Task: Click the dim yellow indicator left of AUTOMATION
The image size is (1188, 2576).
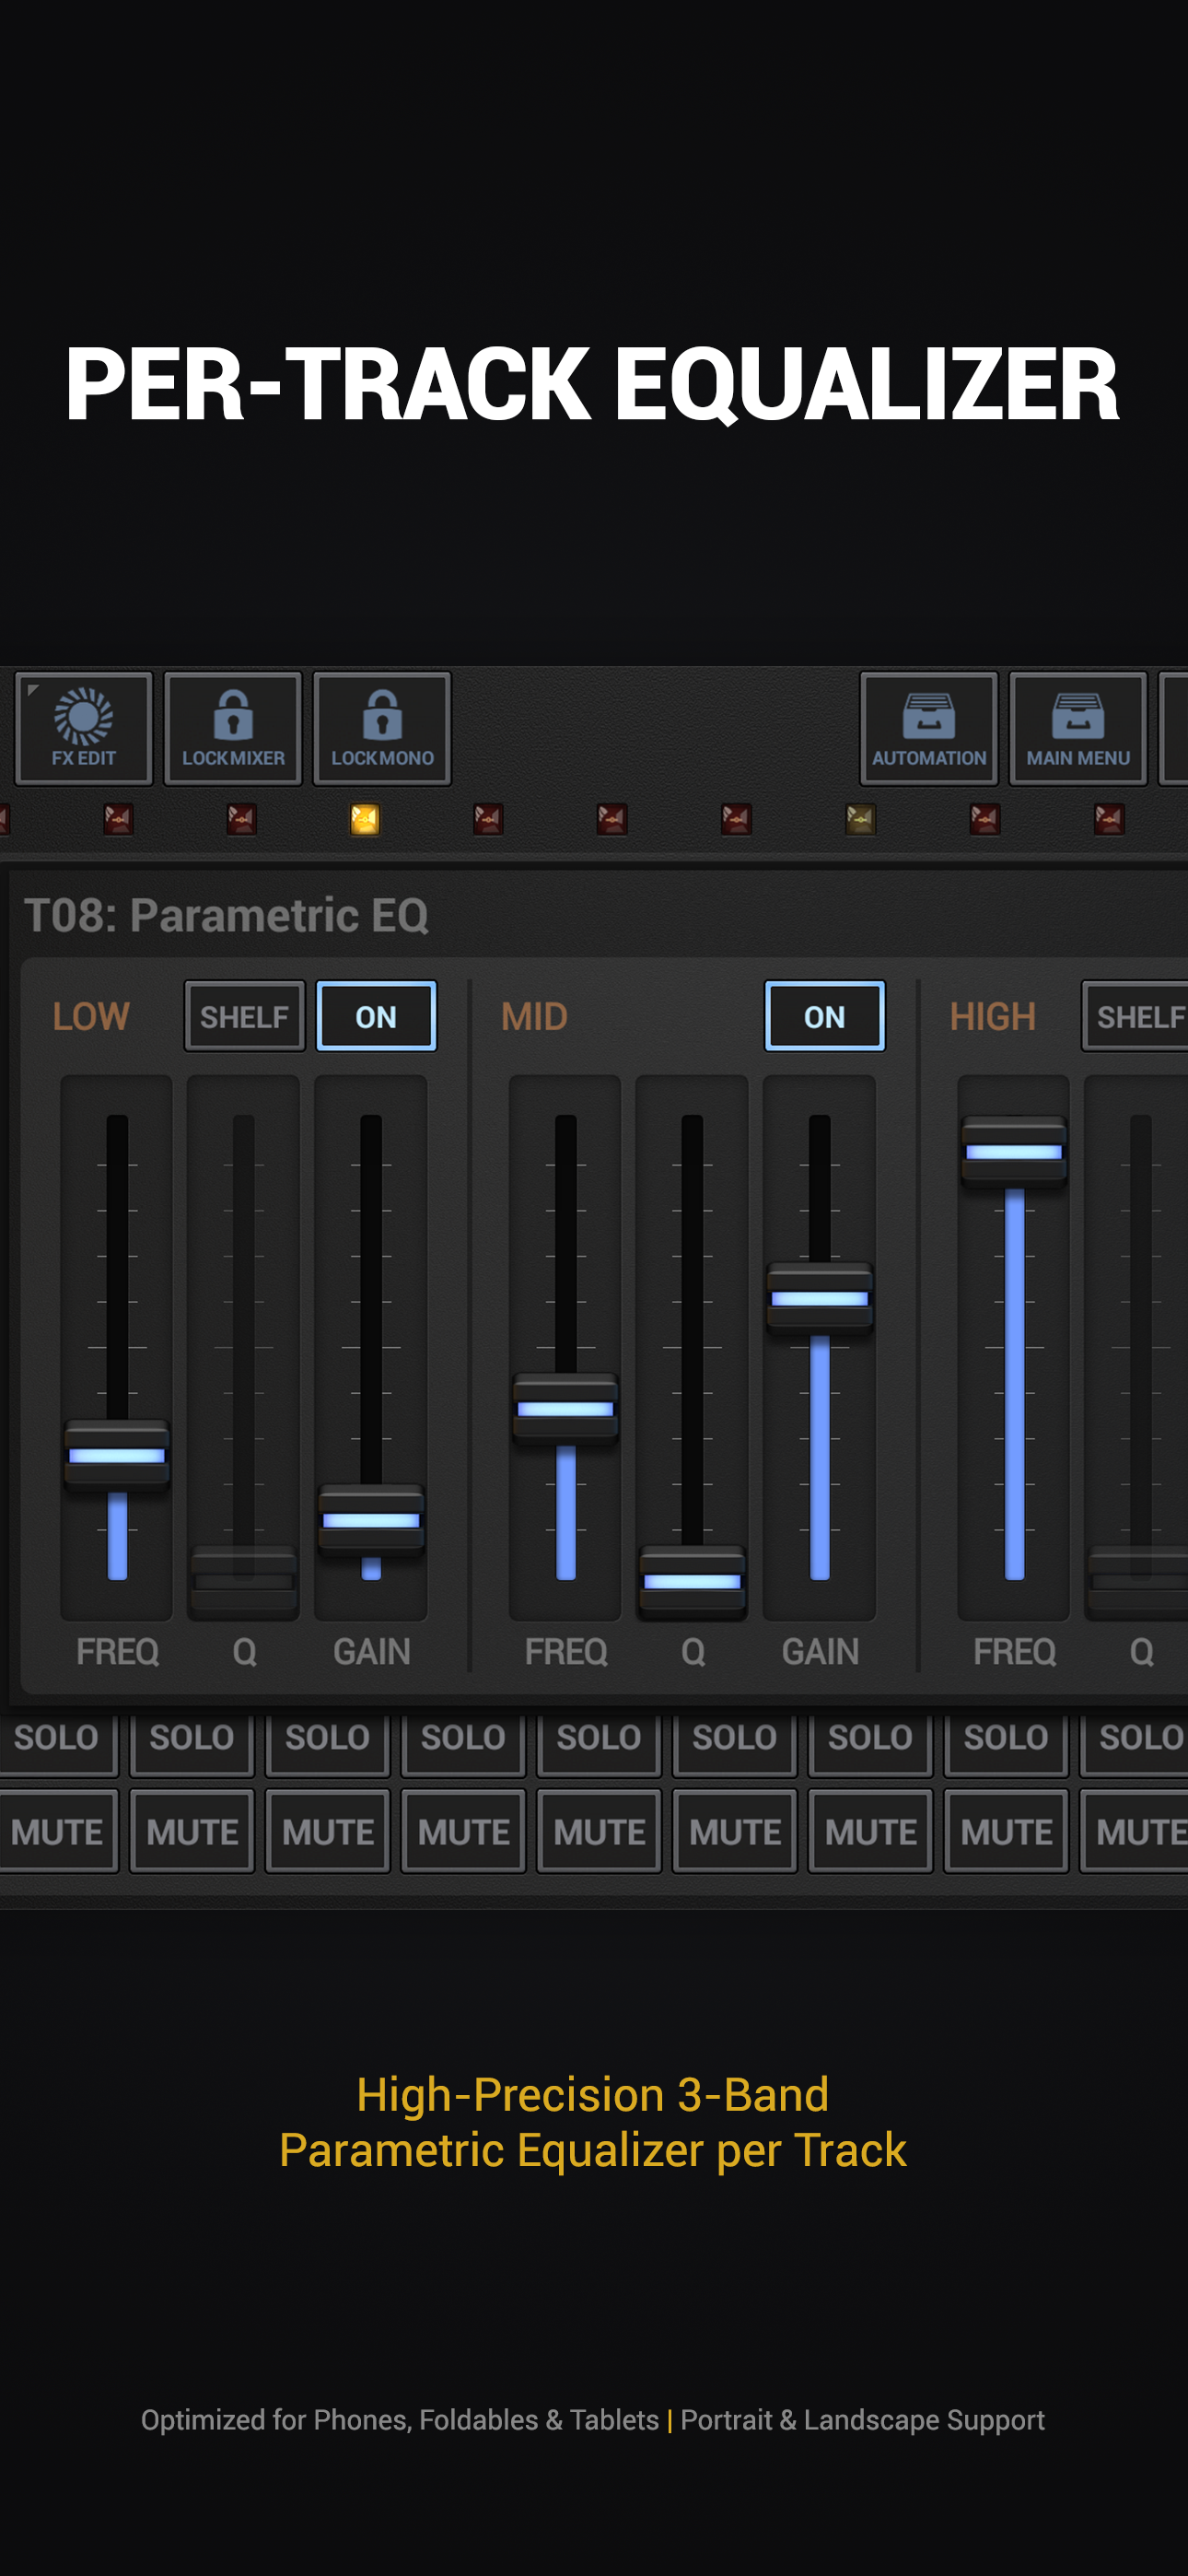Action: coord(860,820)
